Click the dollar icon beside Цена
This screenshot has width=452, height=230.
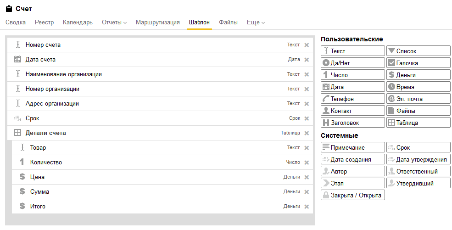22,177
